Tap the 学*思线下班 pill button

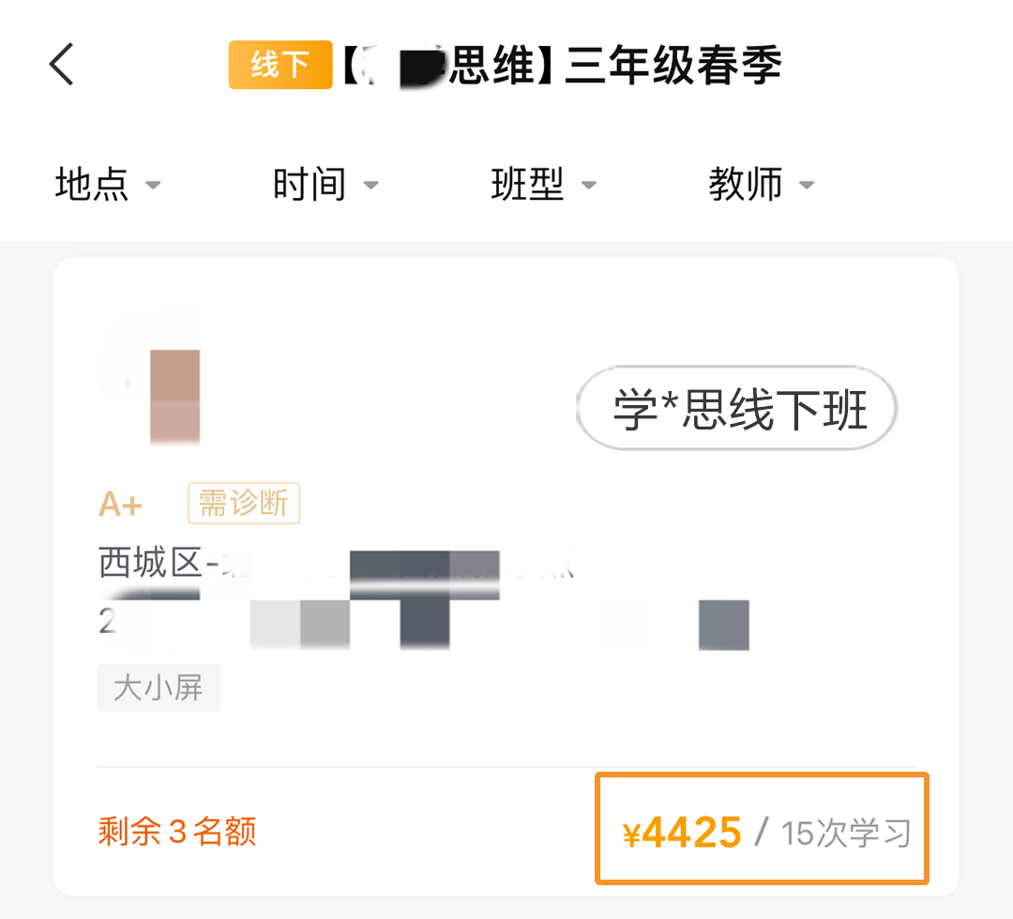[736, 408]
